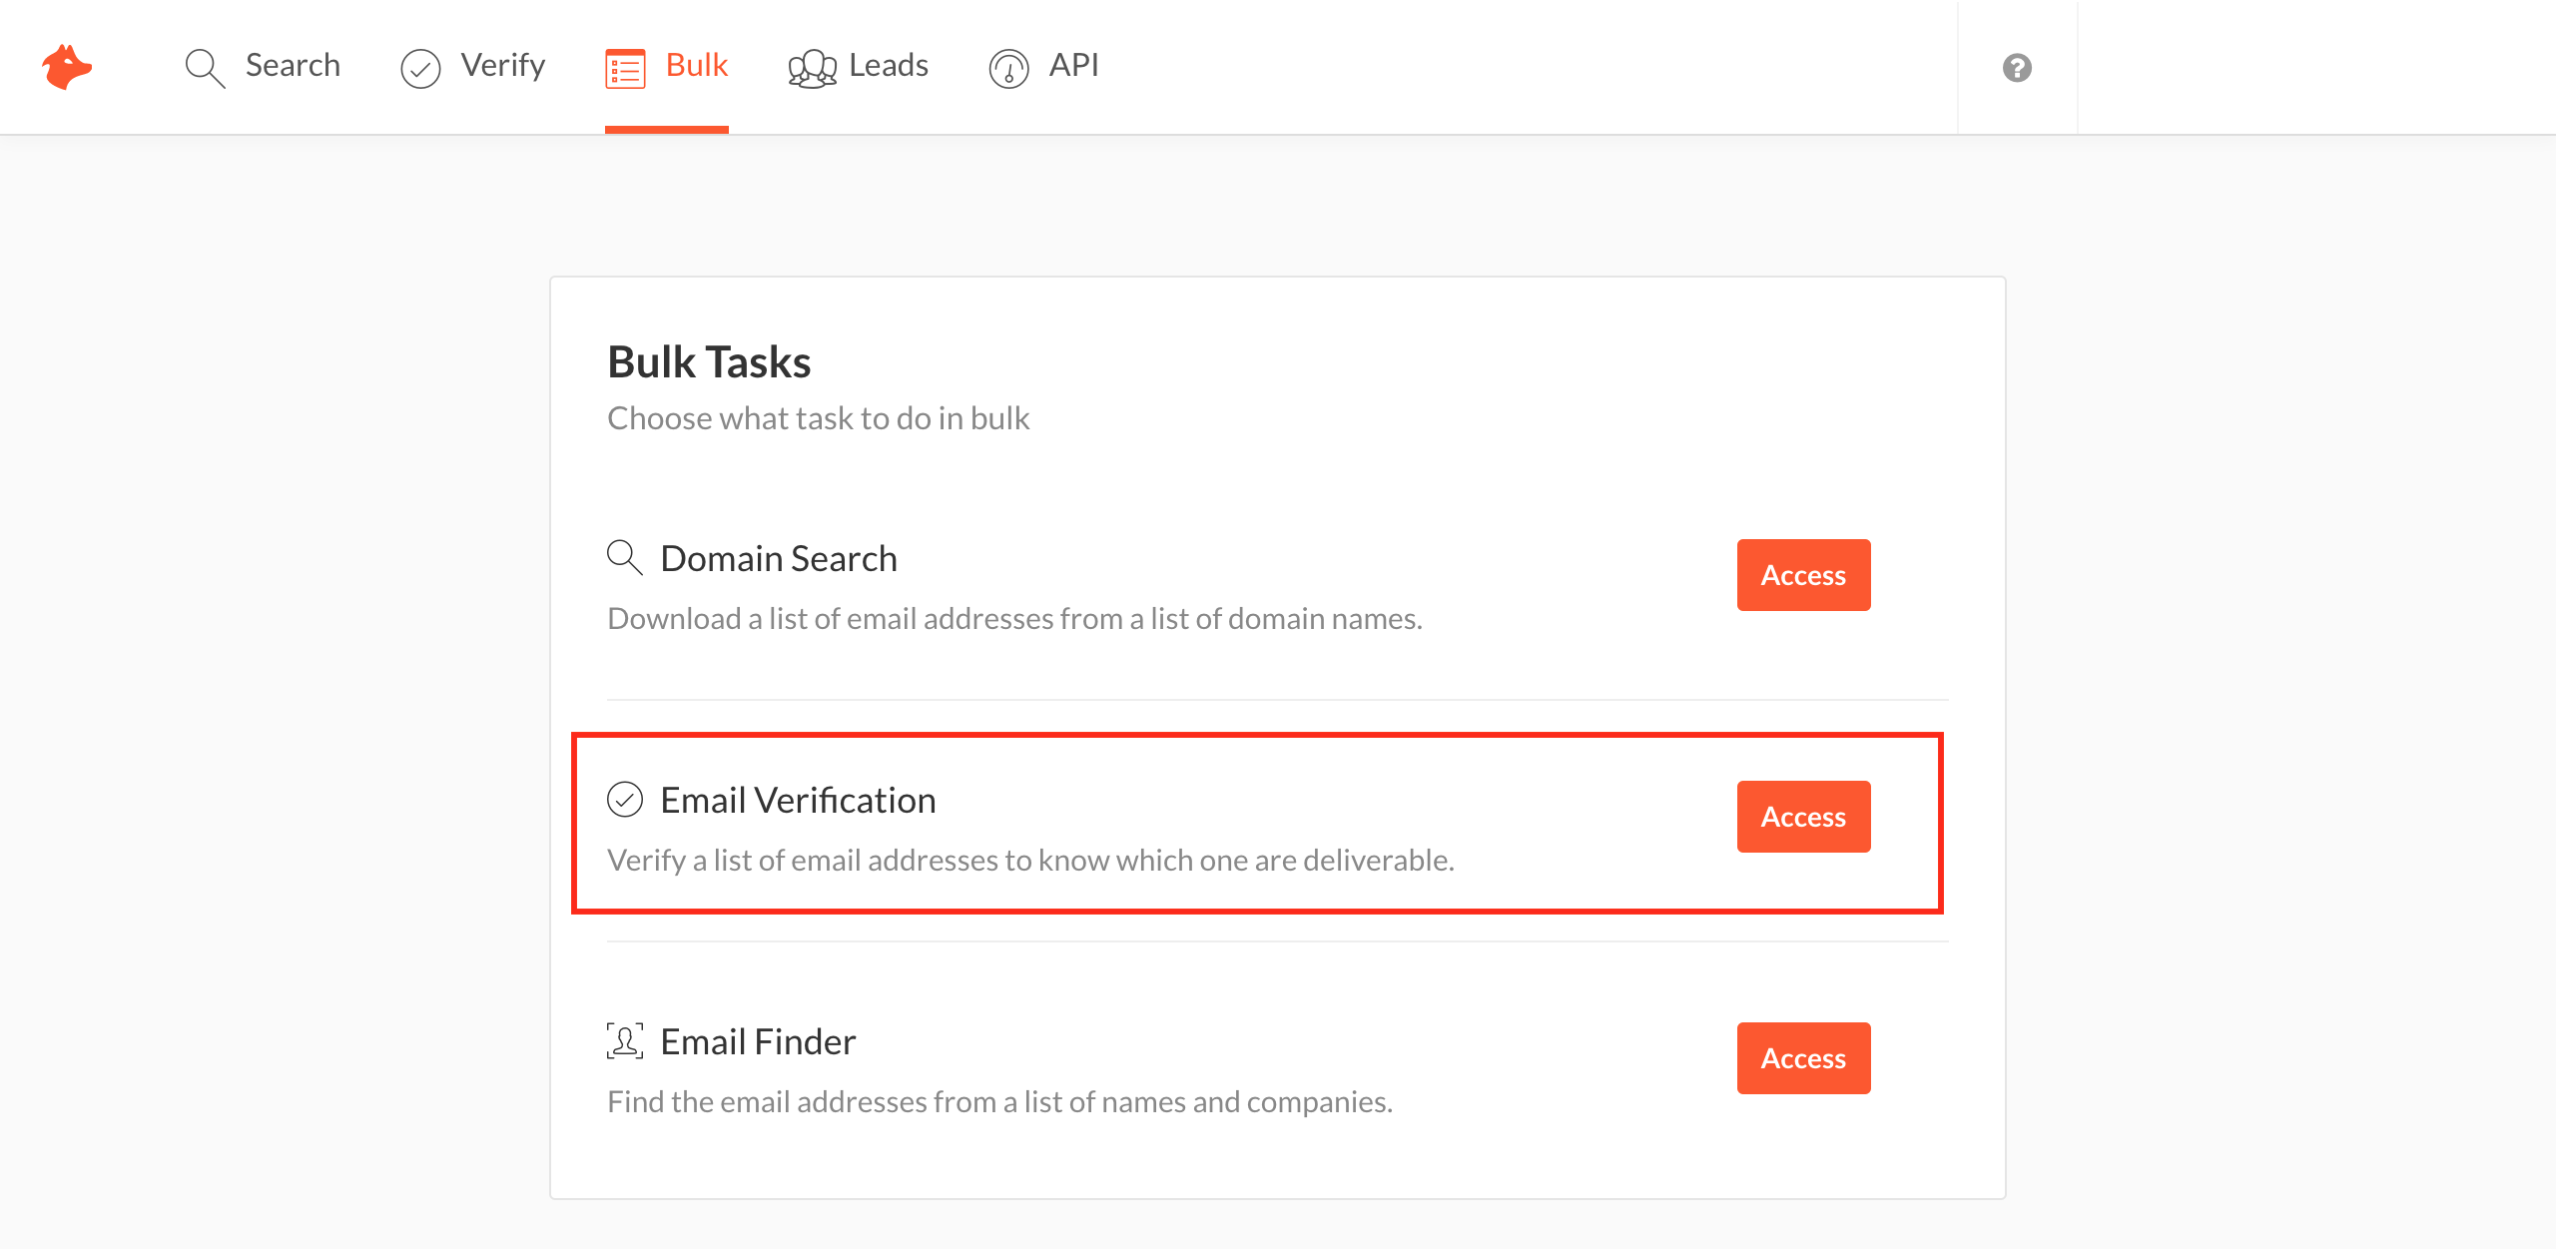Click Access button for Email Verification
This screenshot has height=1249, width=2556.
(1803, 817)
